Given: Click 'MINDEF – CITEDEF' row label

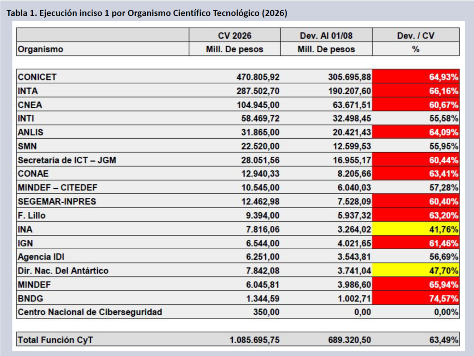Looking at the screenshot, I should click(58, 188).
